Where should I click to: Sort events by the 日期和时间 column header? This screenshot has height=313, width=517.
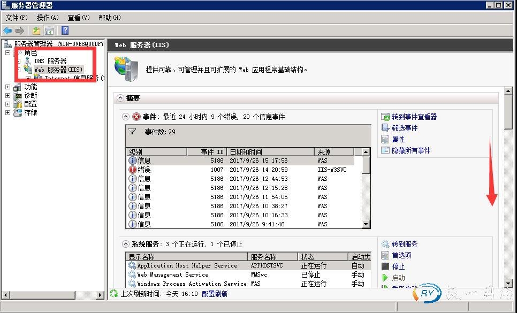click(270, 152)
